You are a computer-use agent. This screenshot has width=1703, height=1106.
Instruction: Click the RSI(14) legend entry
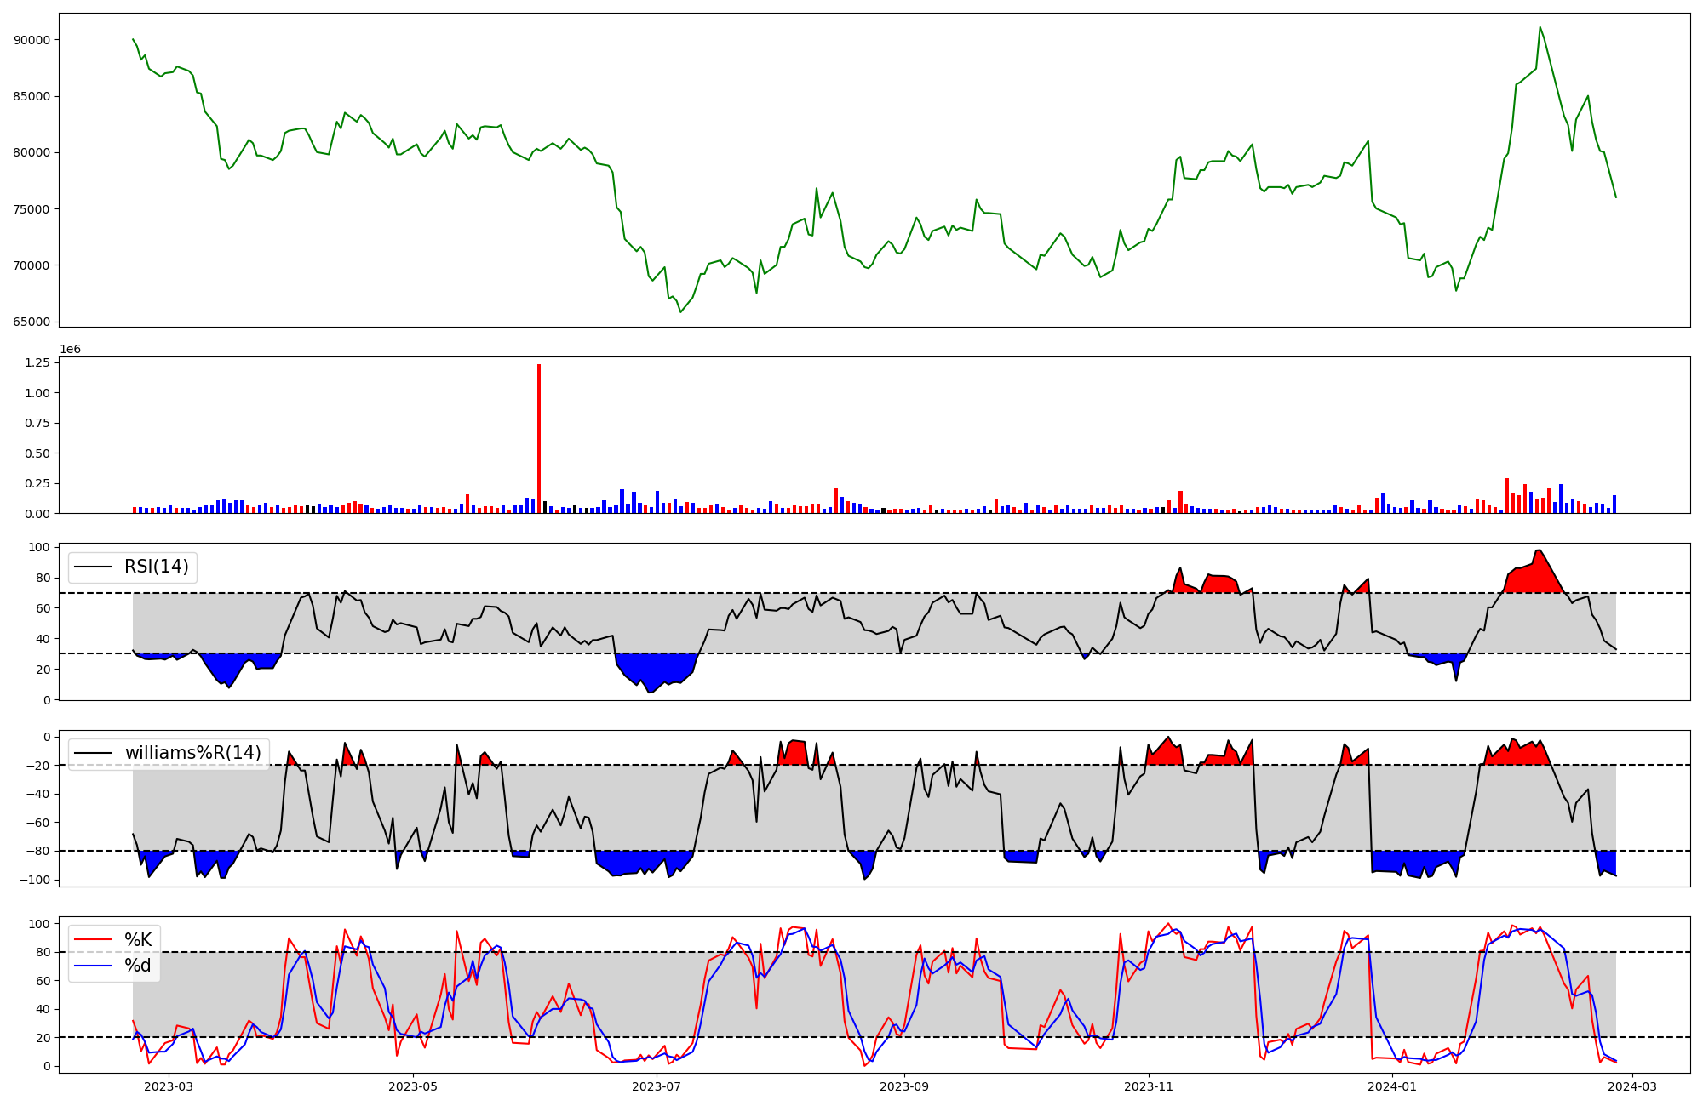coord(156,567)
